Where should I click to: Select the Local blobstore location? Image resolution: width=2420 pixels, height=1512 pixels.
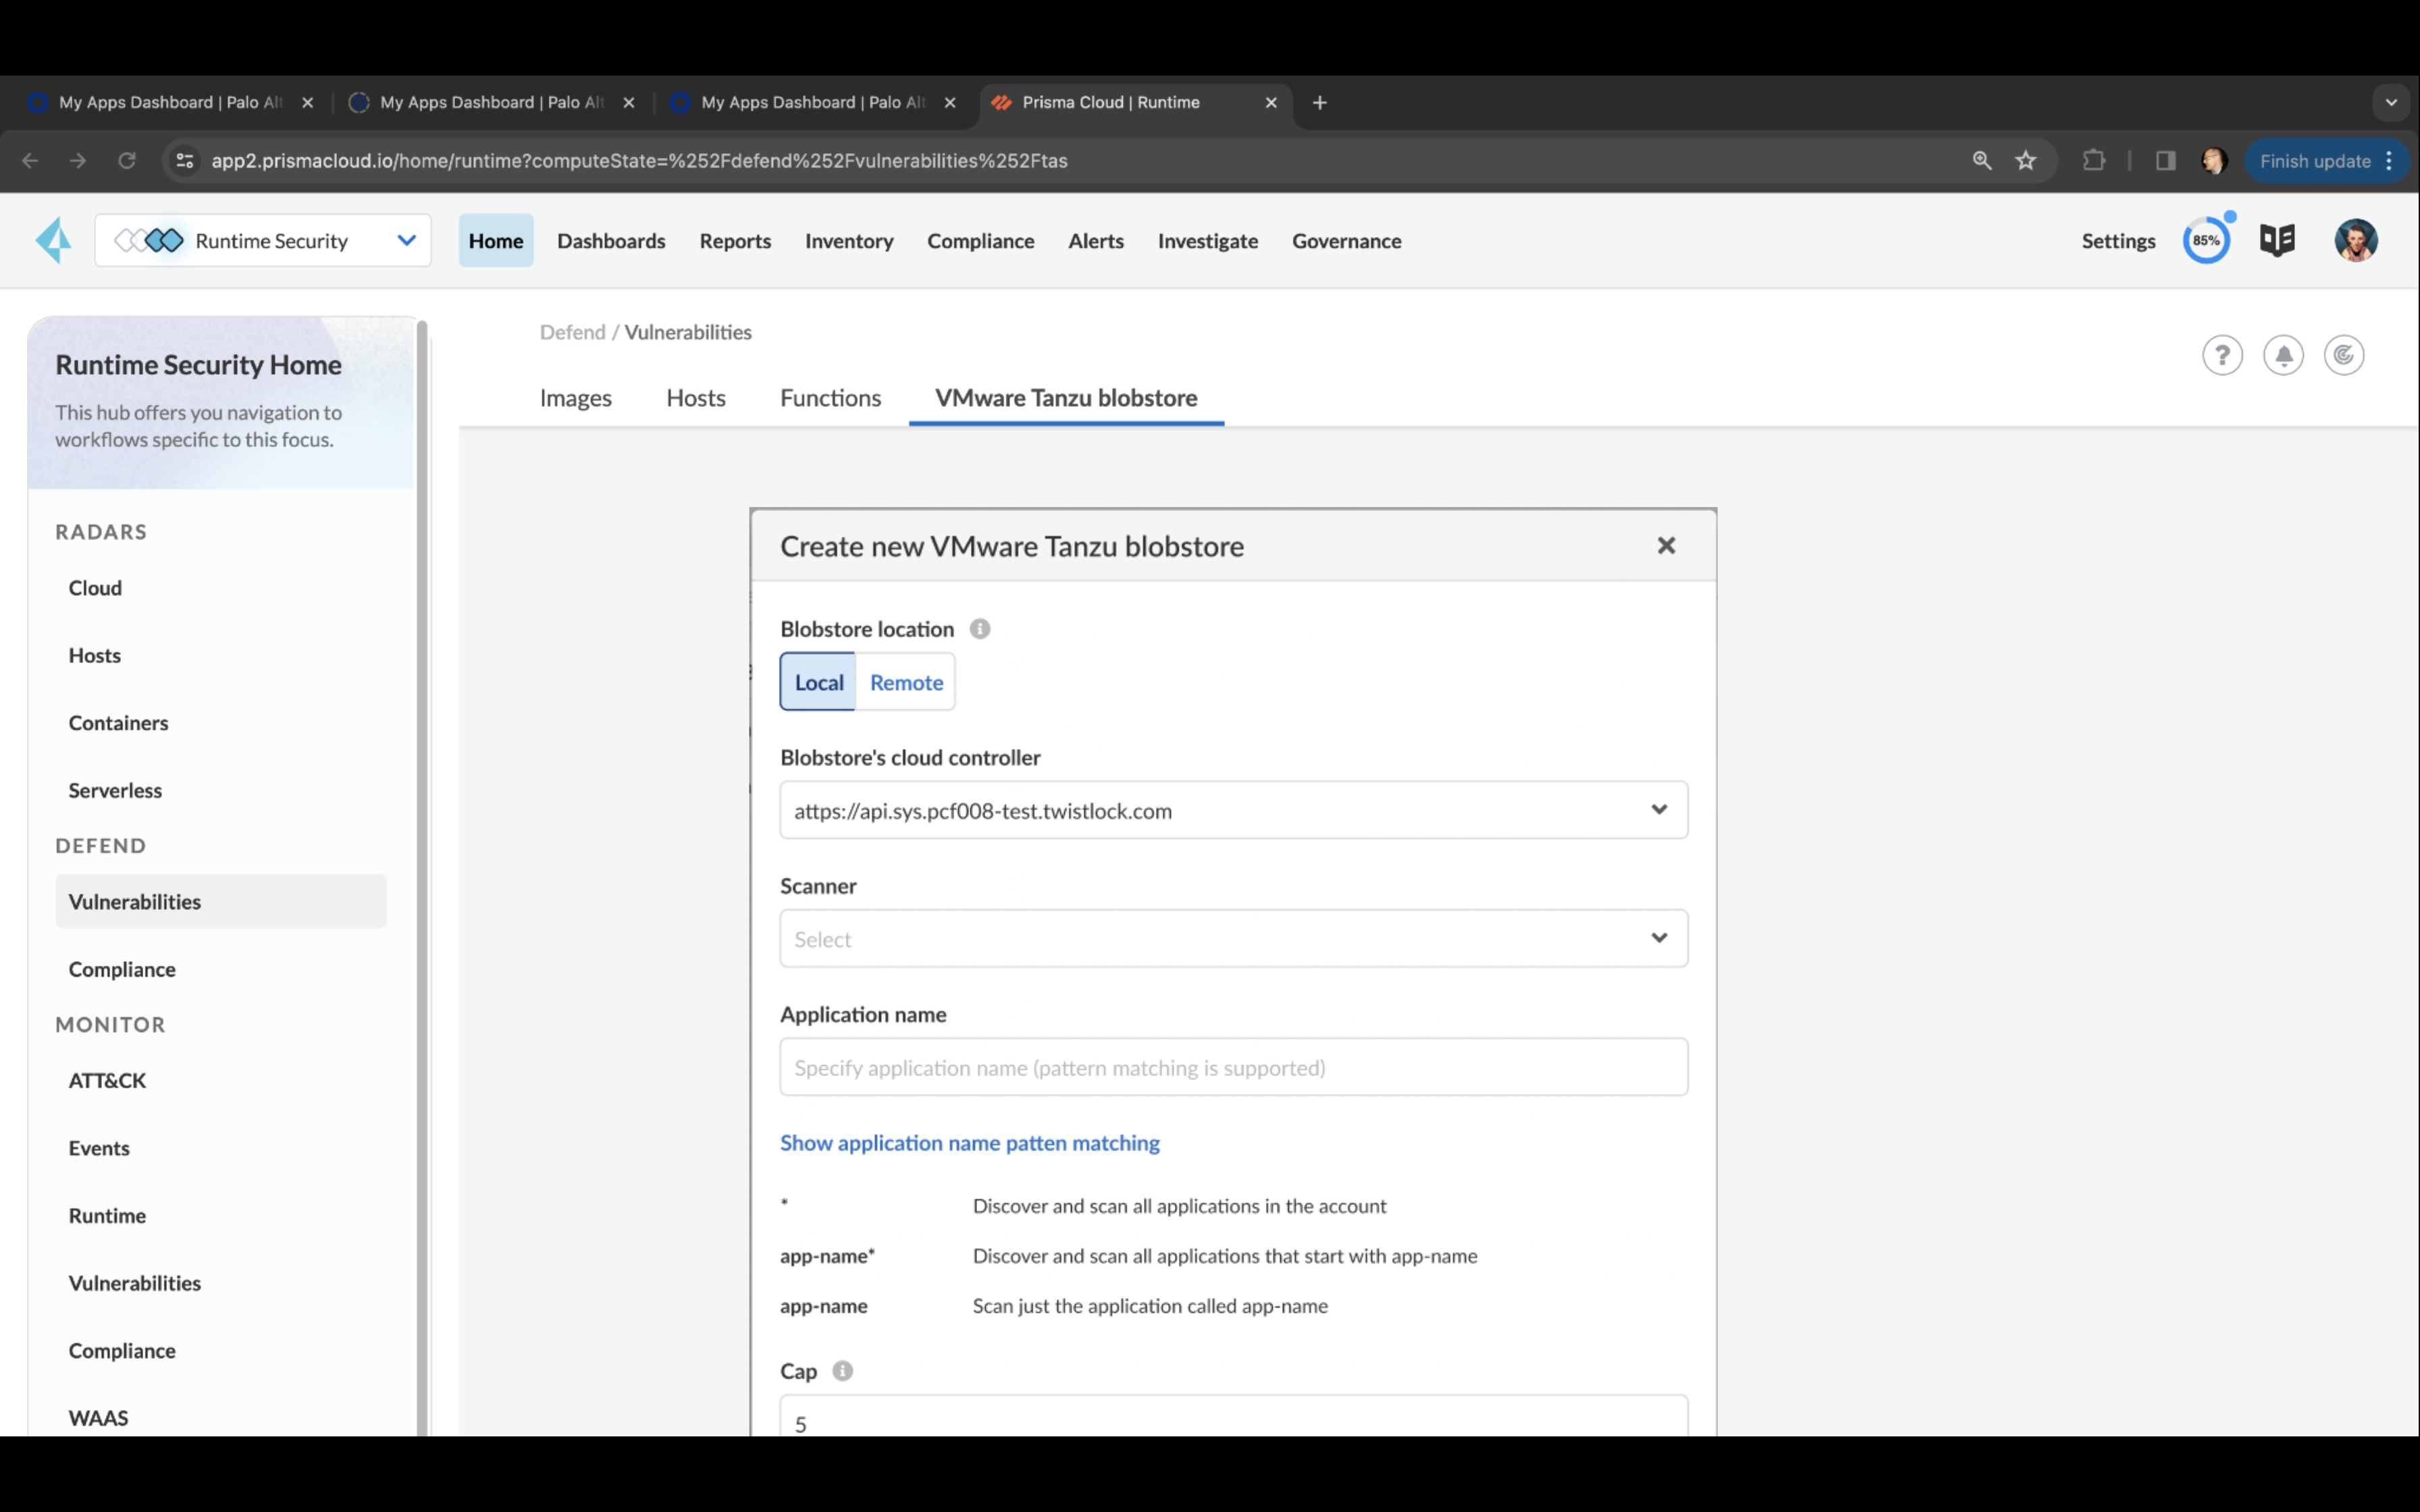[819, 681]
